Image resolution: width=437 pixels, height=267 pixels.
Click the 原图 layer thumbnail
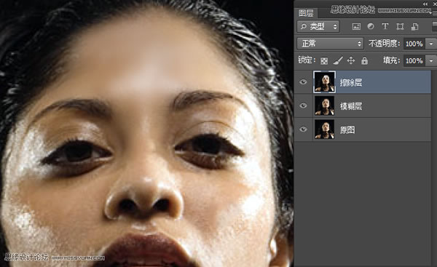pos(324,129)
